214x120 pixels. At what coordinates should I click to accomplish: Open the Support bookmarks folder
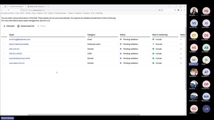pos(71,13)
